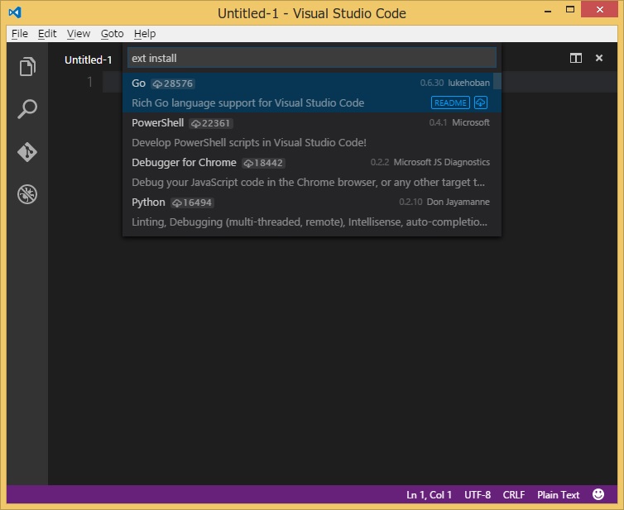Click line number 1 in the editor gutter
This screenshot has width=624, height=510.
point(90,82)
